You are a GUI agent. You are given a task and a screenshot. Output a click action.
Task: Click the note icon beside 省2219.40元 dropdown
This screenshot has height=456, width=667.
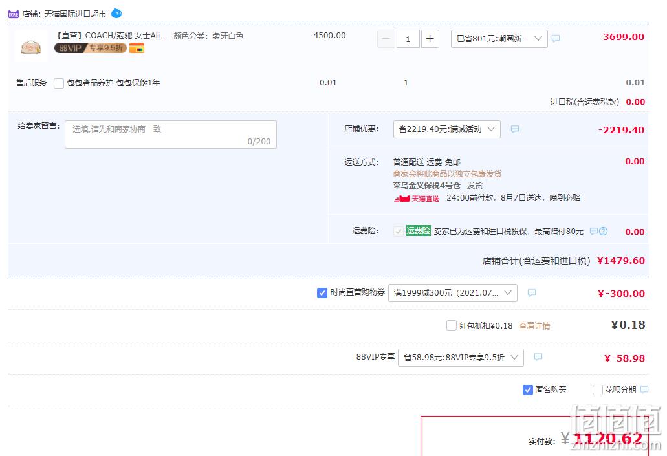(x=515, y=129)
